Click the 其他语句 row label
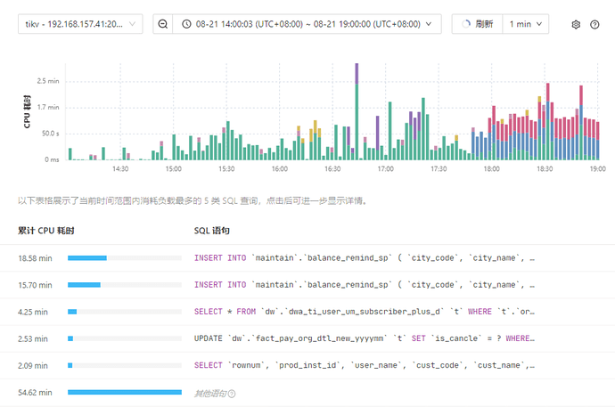Screen dimensions: 615x407 point(209,393)
